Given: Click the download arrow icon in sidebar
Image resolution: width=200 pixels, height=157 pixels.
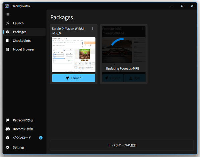Looking at the screenshot, I should point(8,138).
